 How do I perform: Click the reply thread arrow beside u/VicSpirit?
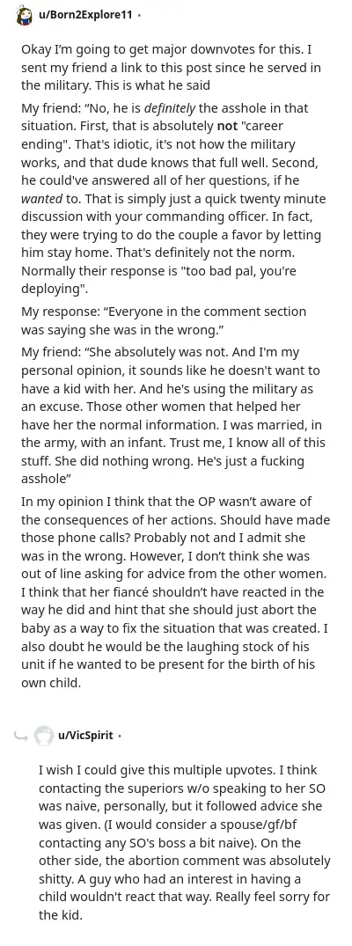pyautogui.click(x=20, y=736)
